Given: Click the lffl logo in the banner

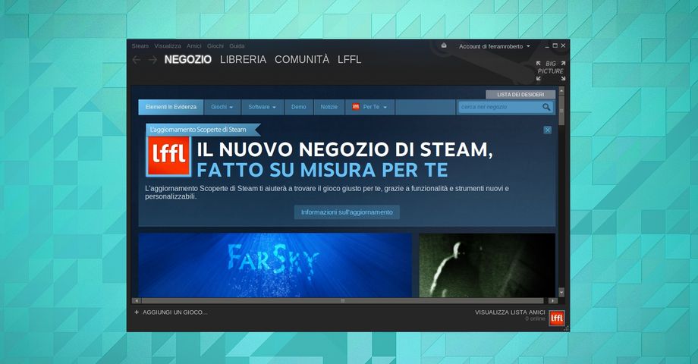Looking at the screenshot, I should [x=168, y=155].
